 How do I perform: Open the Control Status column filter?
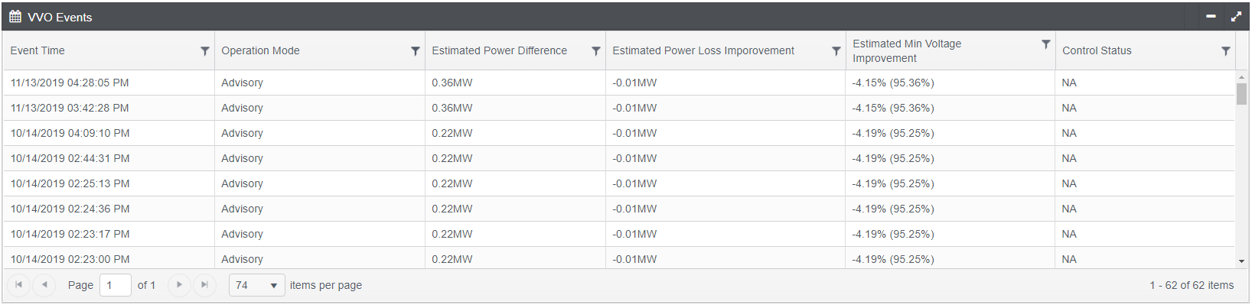point(1225,51)
